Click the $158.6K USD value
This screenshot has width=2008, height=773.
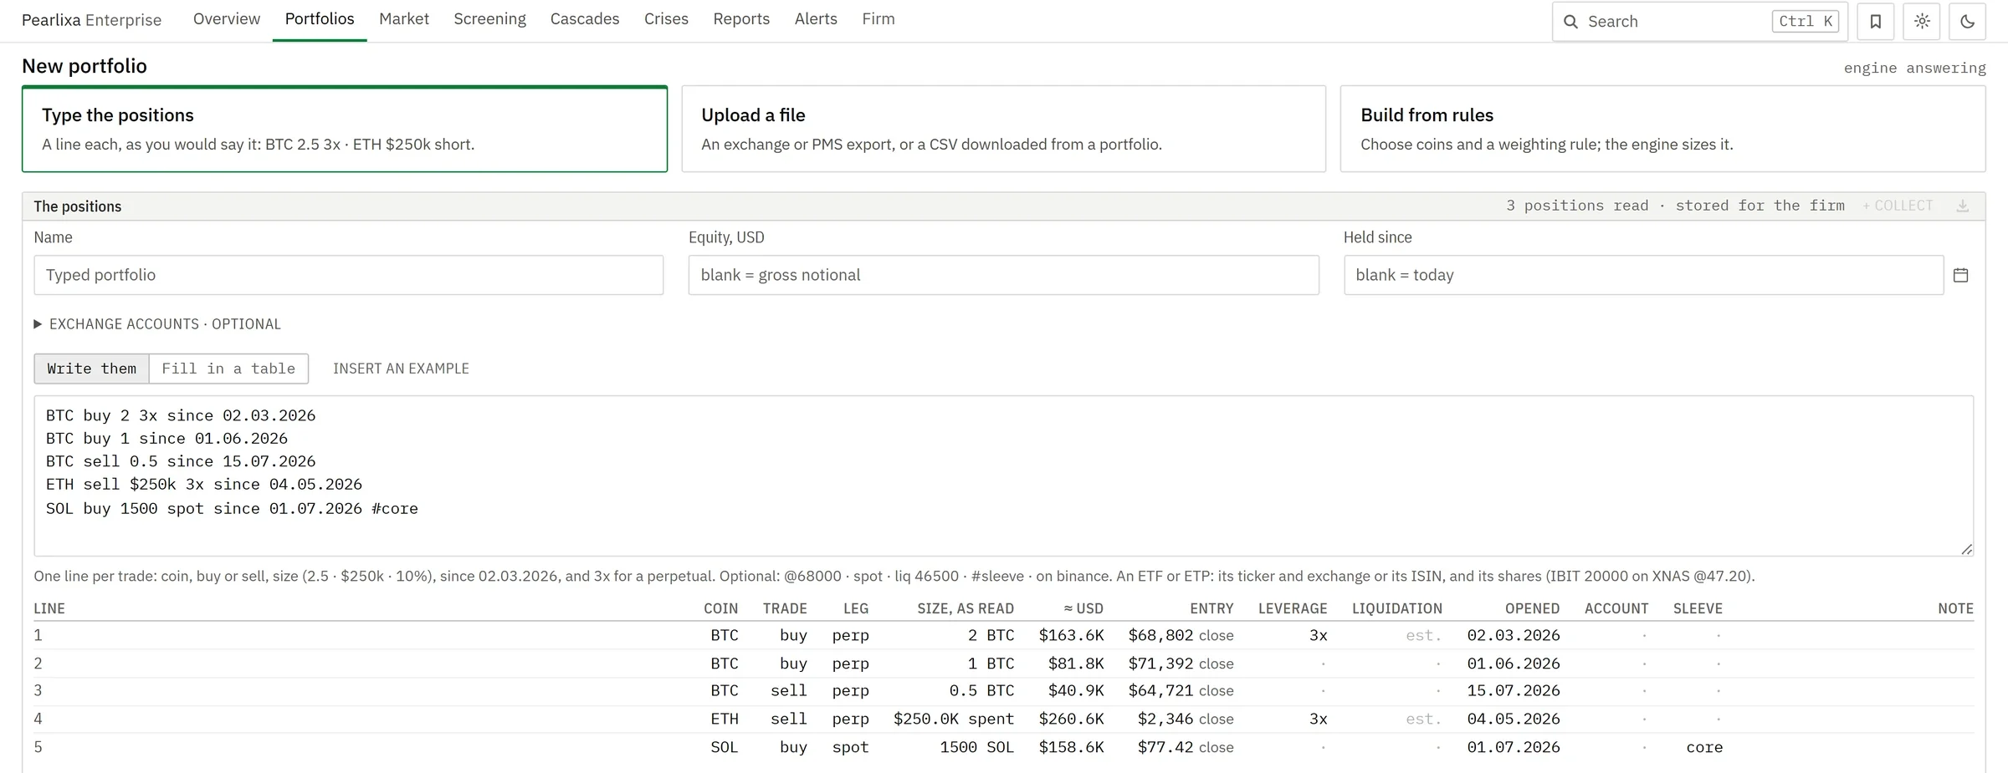(1071, 747)
